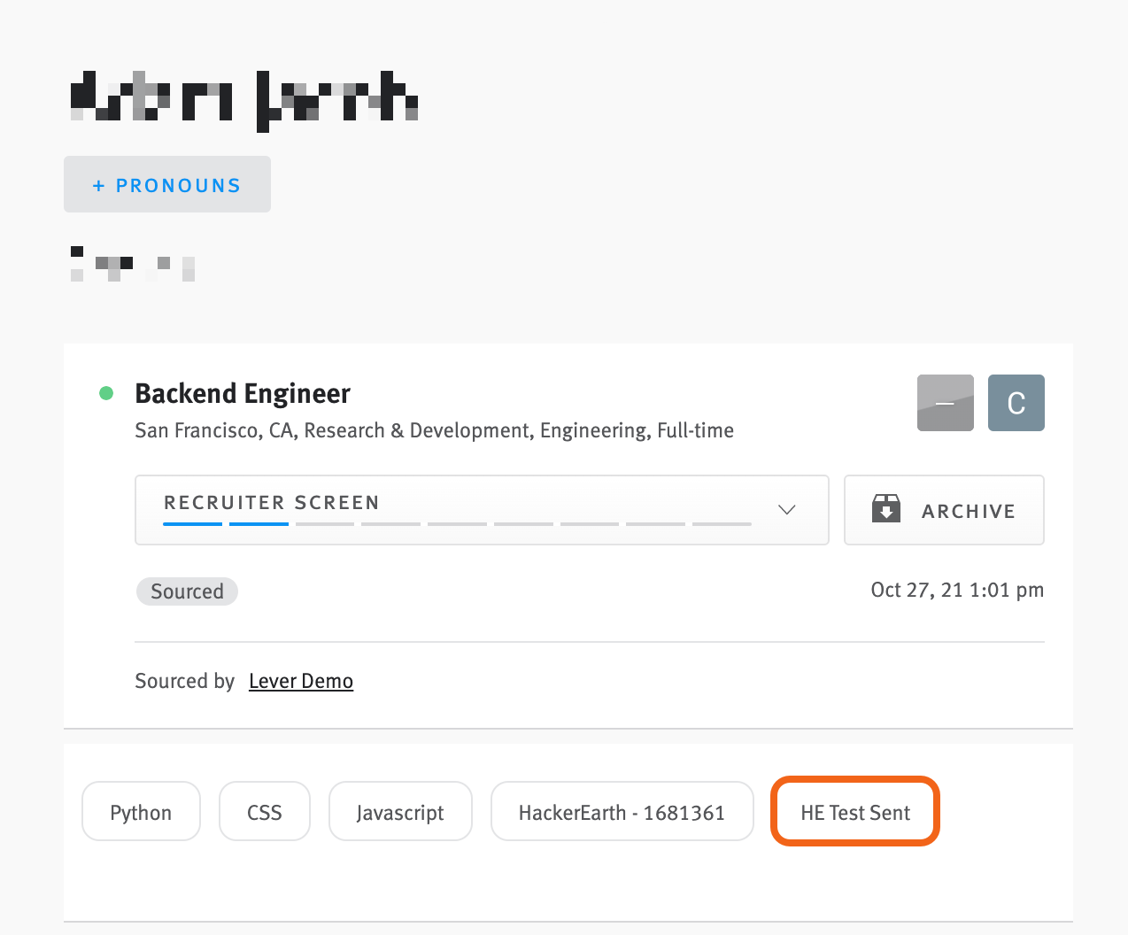Open the company avatar marked C

[1016, 403]
